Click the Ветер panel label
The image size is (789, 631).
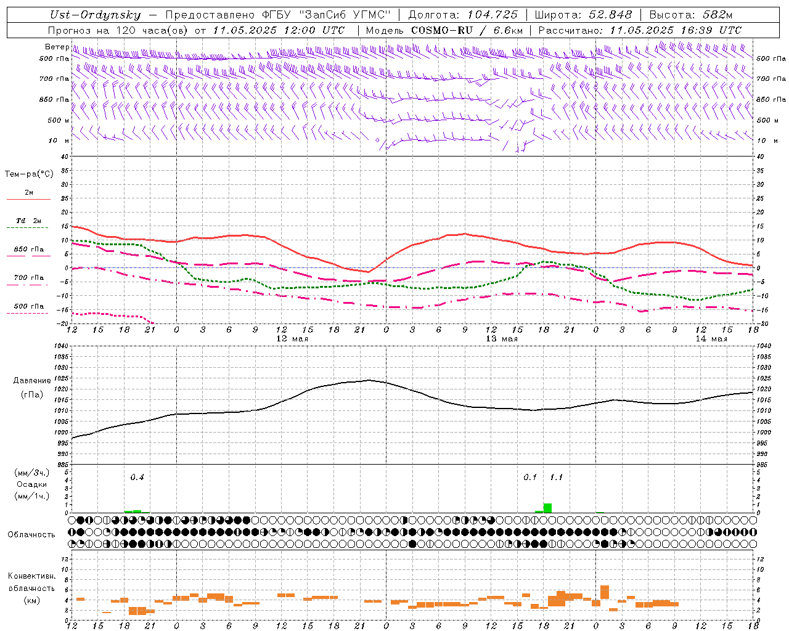57,47
